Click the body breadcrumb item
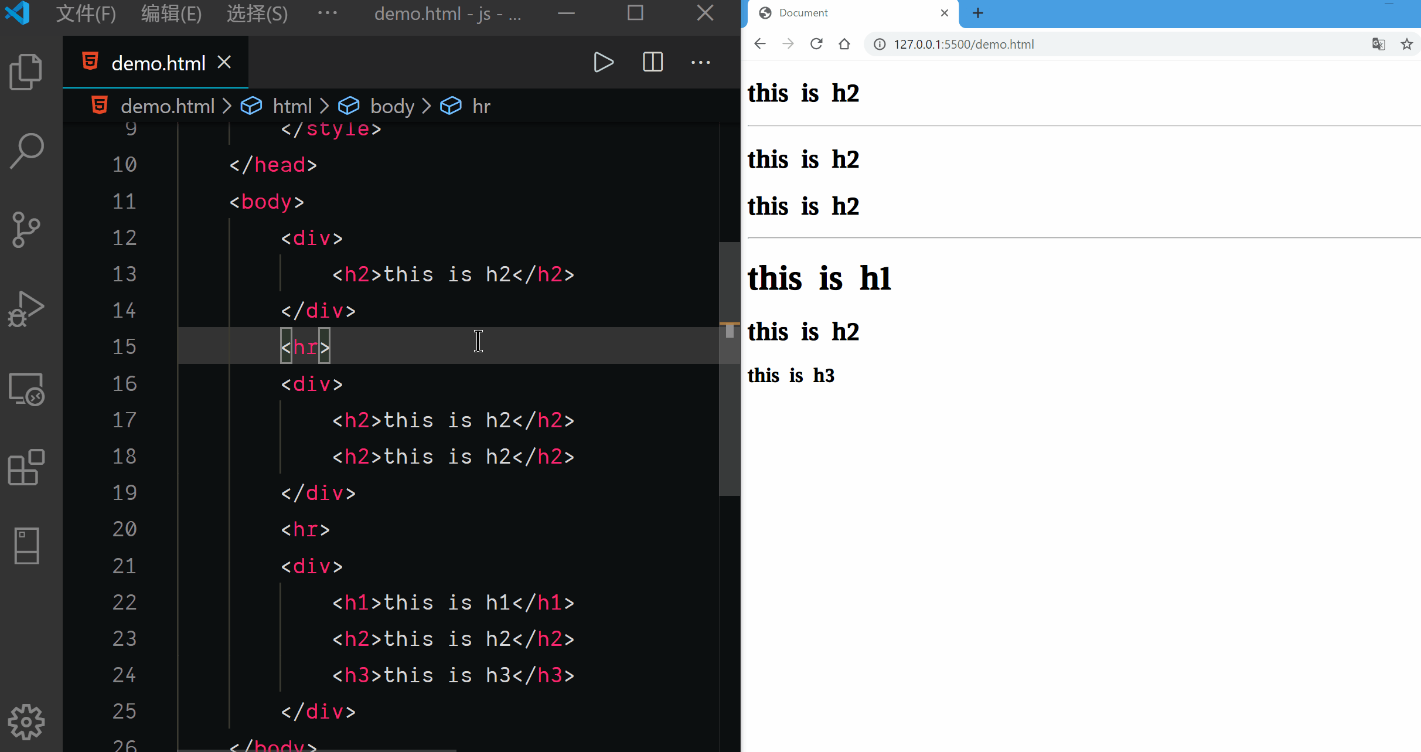This screenshot has height=752, width=1421. [391, 106]
